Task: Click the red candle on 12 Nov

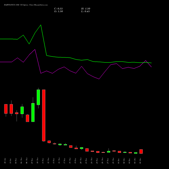Action: (49, 142)
